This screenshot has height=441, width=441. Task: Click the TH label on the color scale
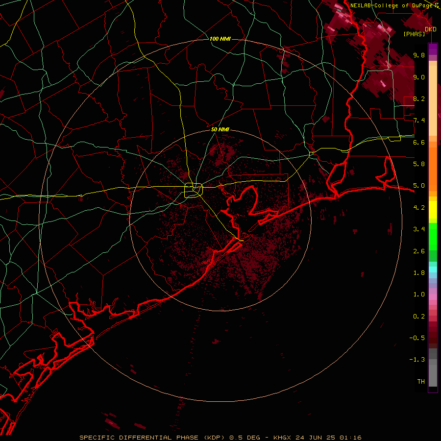[421, 382]
